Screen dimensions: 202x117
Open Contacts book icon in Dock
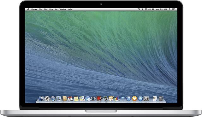pos(65,99)
